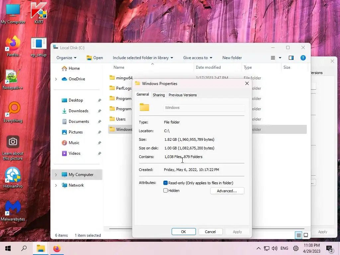The width and height of the screenshot is (340, 255).
Task: Click the Explorer help question mark icon
Action: (303, 58)
